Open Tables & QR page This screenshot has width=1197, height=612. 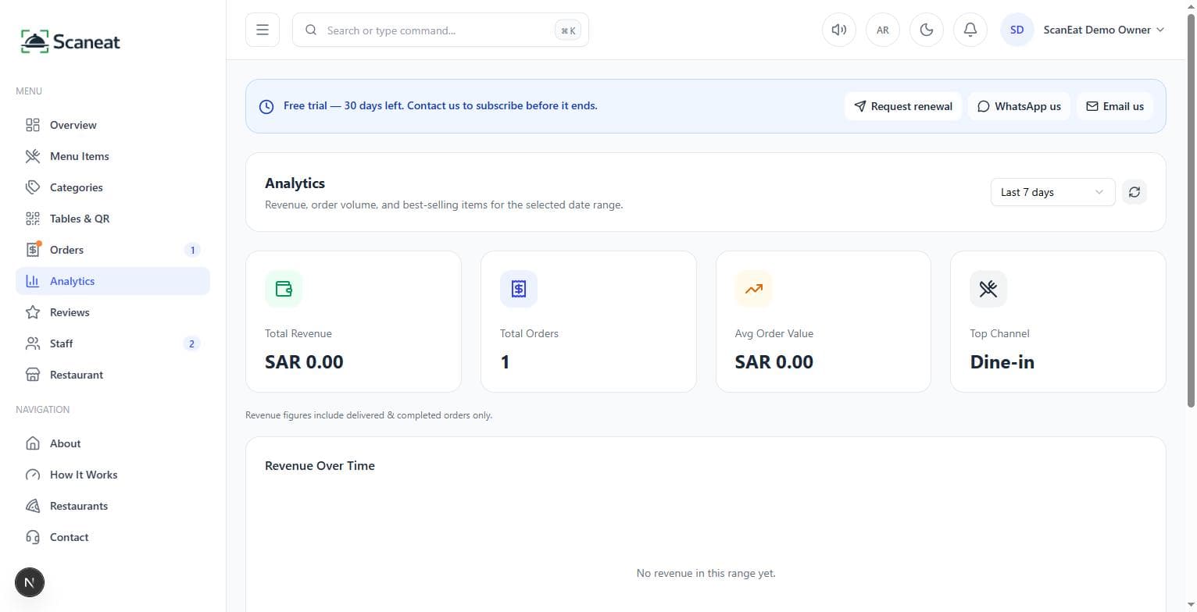tap(113, 219)
